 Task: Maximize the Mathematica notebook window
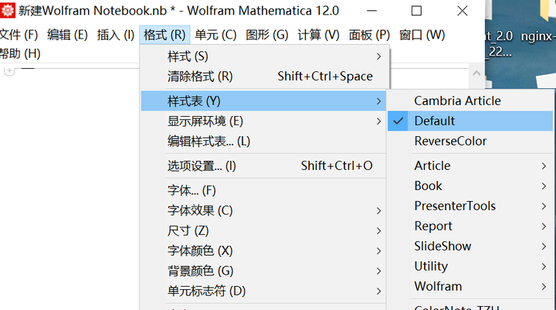pos(416,11)
